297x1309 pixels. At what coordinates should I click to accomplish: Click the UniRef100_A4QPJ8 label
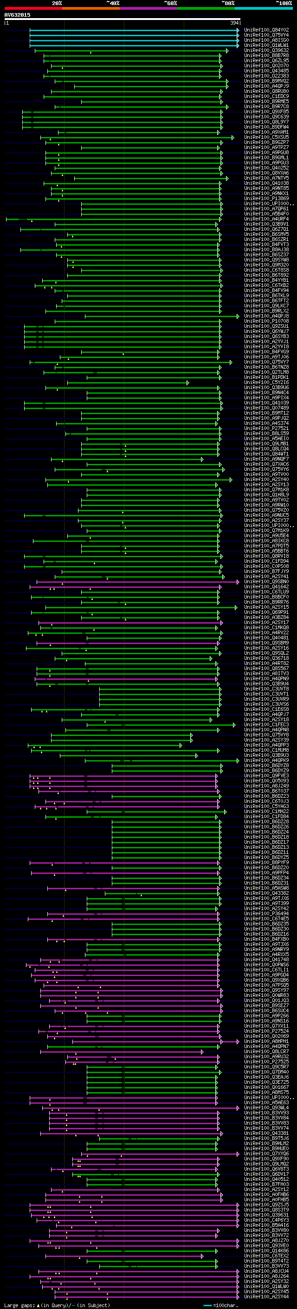pos(266,316)
